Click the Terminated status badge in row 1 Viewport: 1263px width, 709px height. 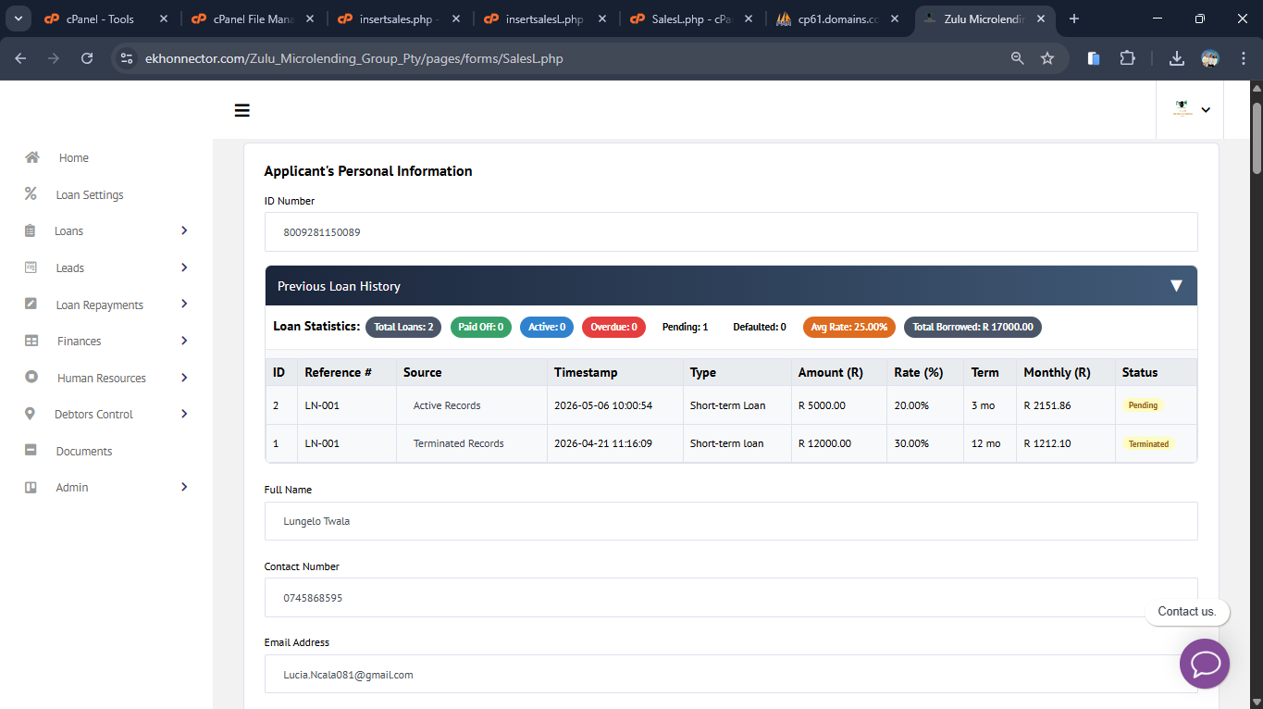pyautogui.click(x=1148, y=444)
